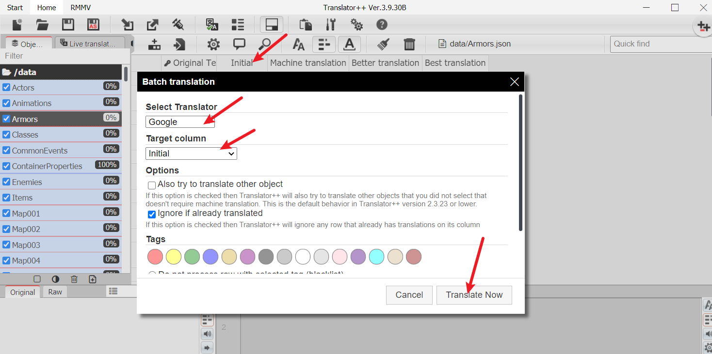Click the empty square deselect icon under the file list
Image resolution: width=712 pixels, height=354 pixels.
tap(37, 279)
